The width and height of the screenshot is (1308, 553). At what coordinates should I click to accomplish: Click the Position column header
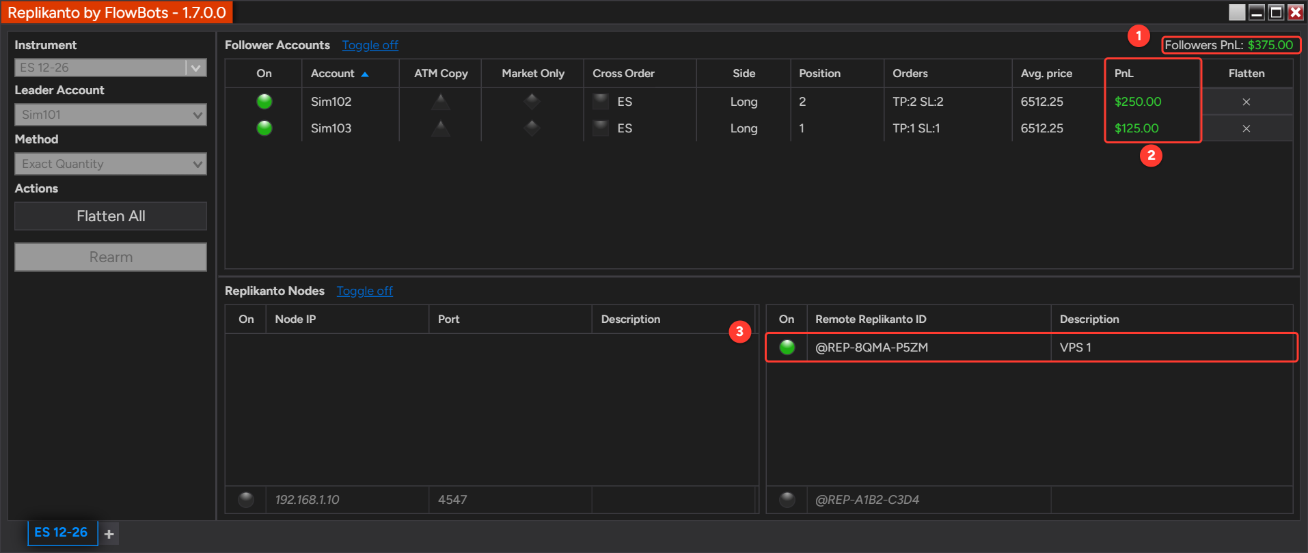tap(837, 74)
